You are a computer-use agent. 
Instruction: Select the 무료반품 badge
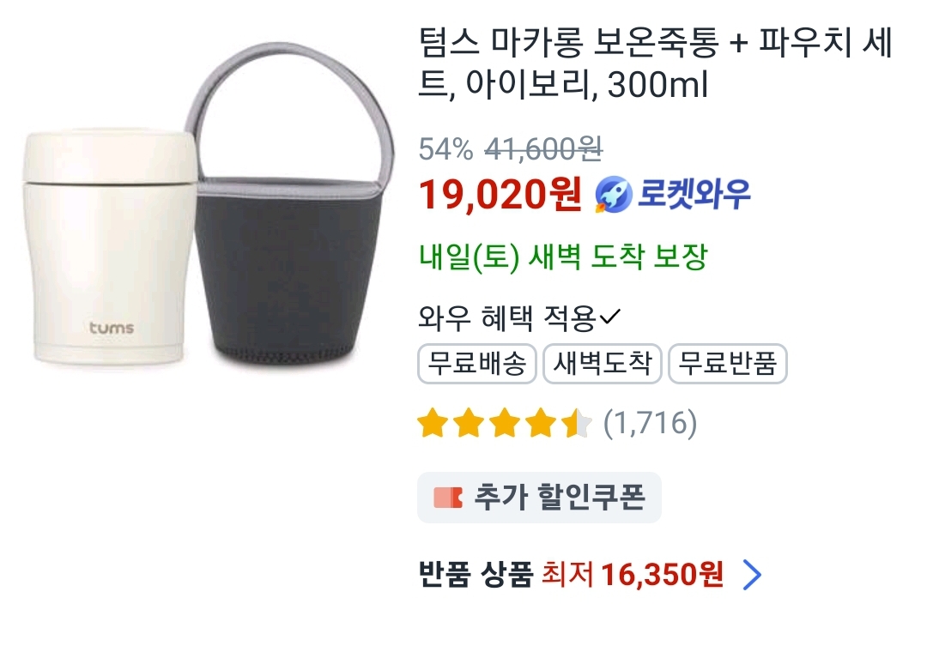[x=727, y=364]
